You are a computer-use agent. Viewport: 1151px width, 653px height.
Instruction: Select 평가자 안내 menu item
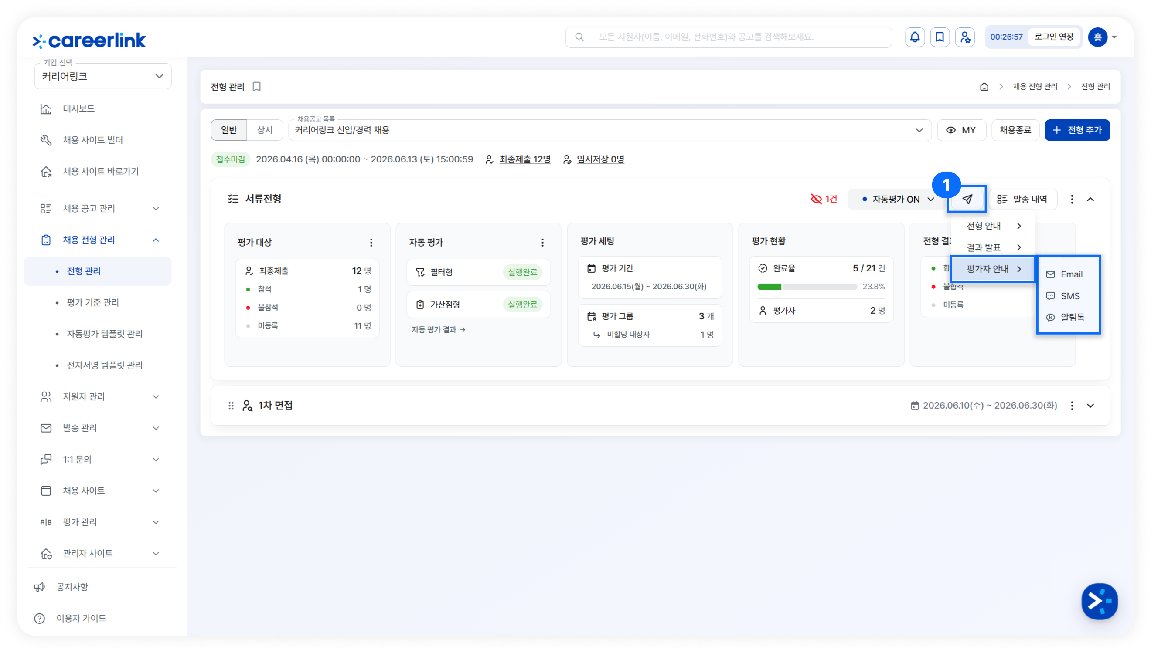(993, 269)
